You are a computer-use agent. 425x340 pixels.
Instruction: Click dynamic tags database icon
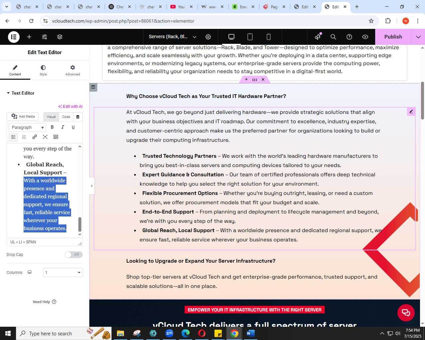click(x=78, y=117)
